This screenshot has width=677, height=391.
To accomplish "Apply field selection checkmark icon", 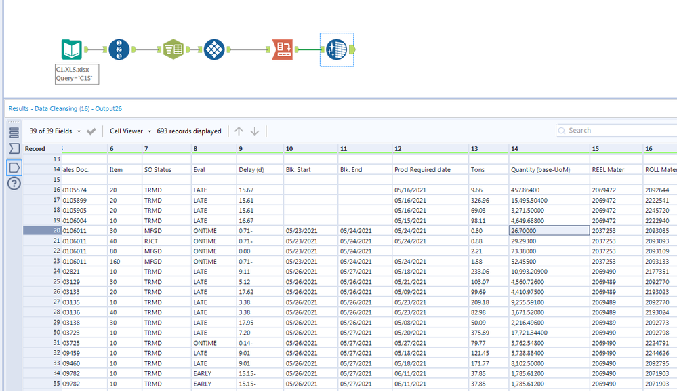I will (x=91, y=131).
